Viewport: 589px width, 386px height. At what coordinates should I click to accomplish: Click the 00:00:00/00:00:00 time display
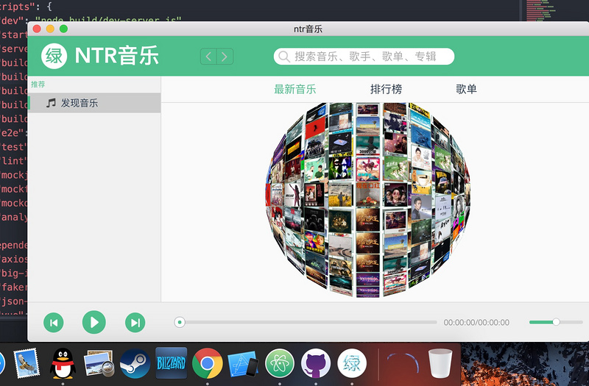(476, 322)
